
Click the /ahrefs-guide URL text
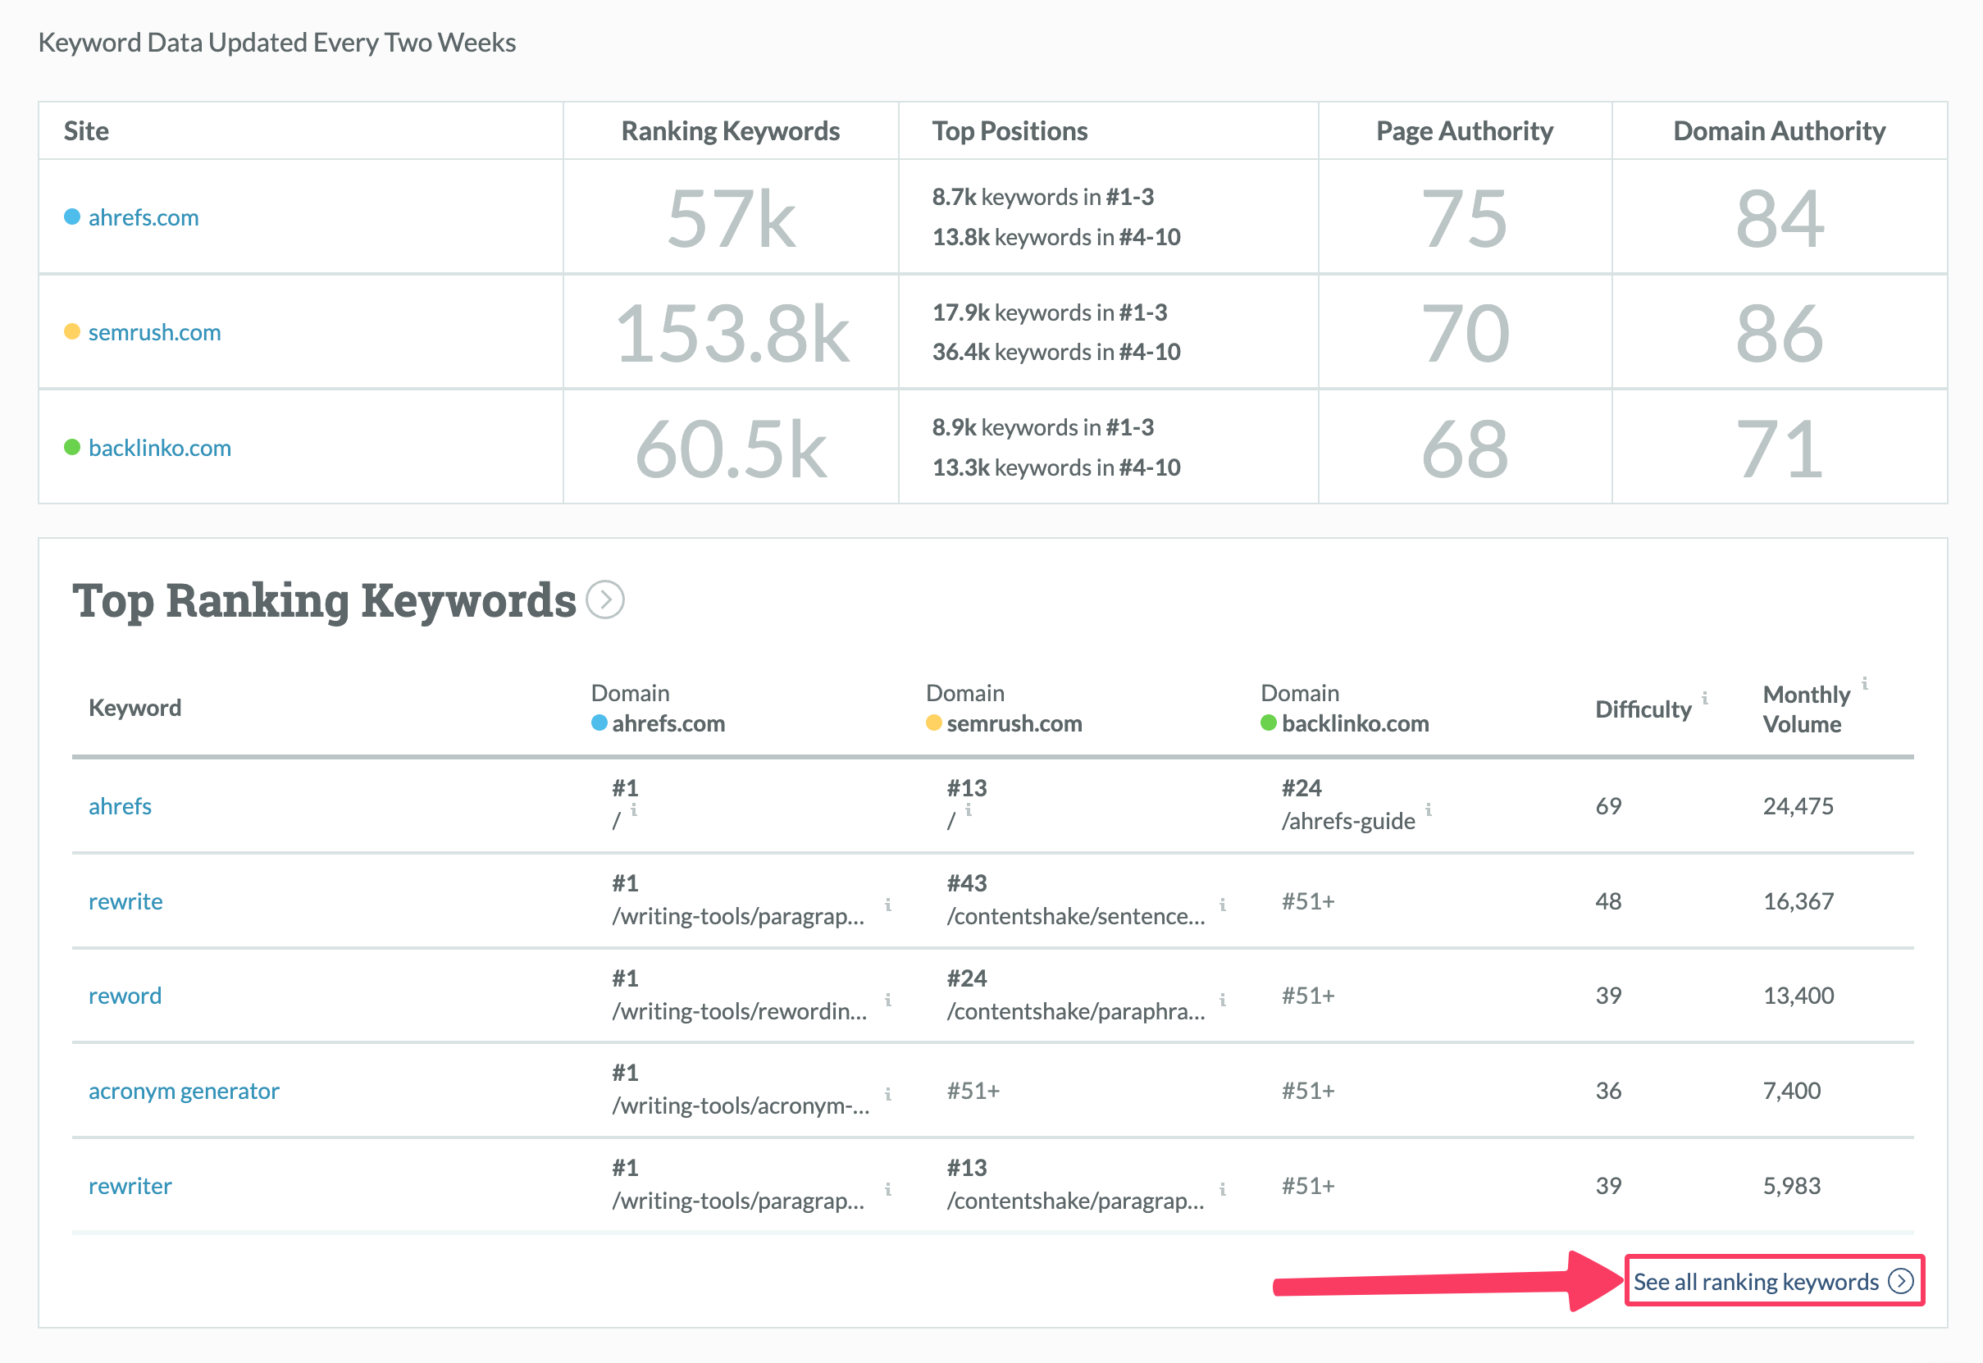1348,821
